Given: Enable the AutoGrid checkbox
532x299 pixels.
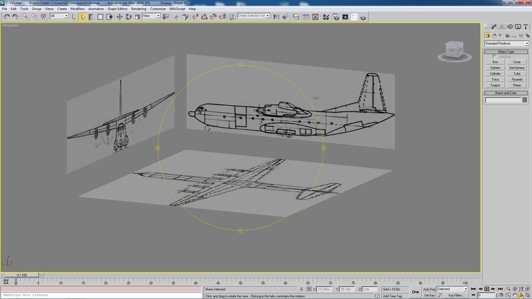Looking at the screenshot, I should (494, 57).
